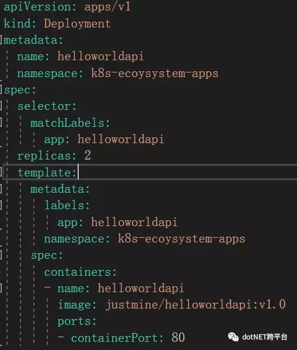Click the WeChat logo icon in the watermark
Screen dimensions: 297x350
point(233,337)
